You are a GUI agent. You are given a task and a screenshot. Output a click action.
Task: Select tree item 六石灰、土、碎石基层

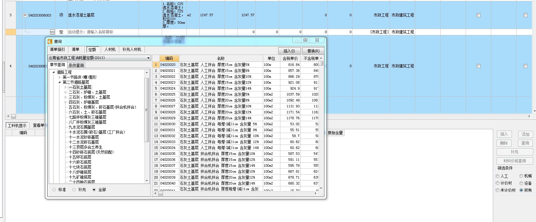[x=87, y=112]
